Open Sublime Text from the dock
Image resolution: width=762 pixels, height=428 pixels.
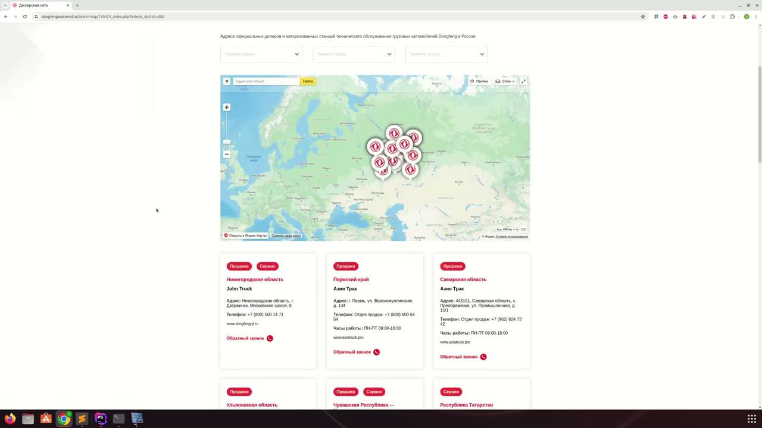click(82, 418)
